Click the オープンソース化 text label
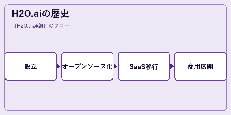This screenshot has width=231, height=115. tap(87, 66)
